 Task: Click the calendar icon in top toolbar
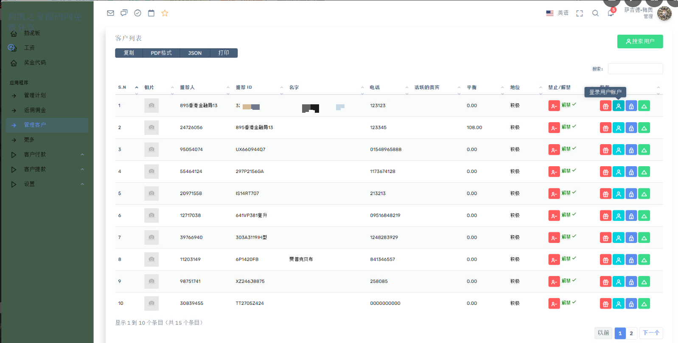click(x=151, y=13)
